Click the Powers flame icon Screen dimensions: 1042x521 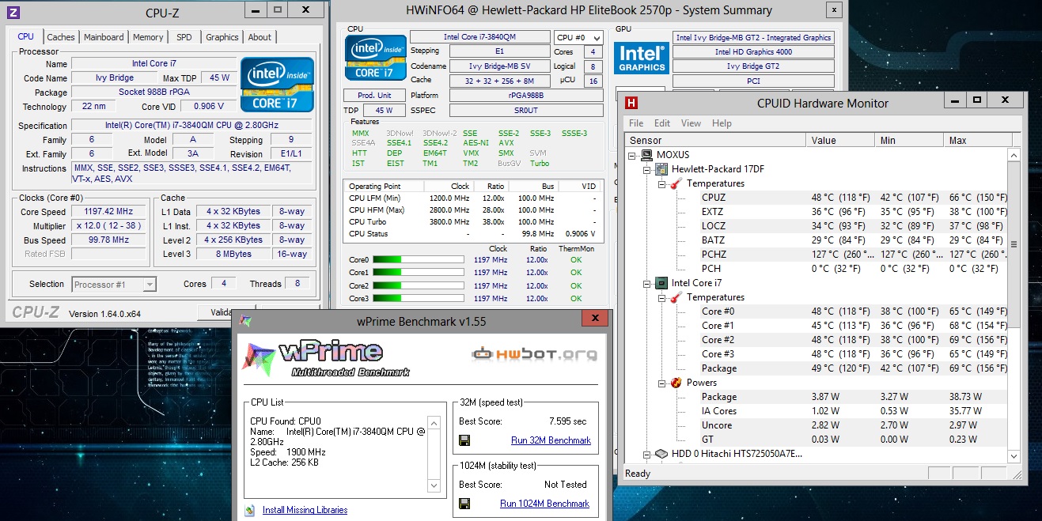click(x=676, y=383)
